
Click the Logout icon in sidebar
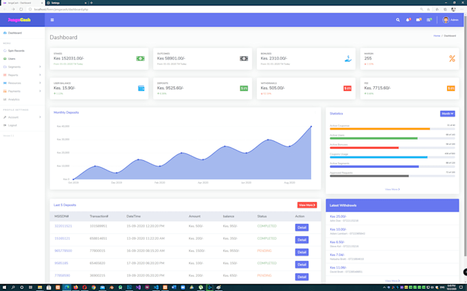tap(5, 125)
